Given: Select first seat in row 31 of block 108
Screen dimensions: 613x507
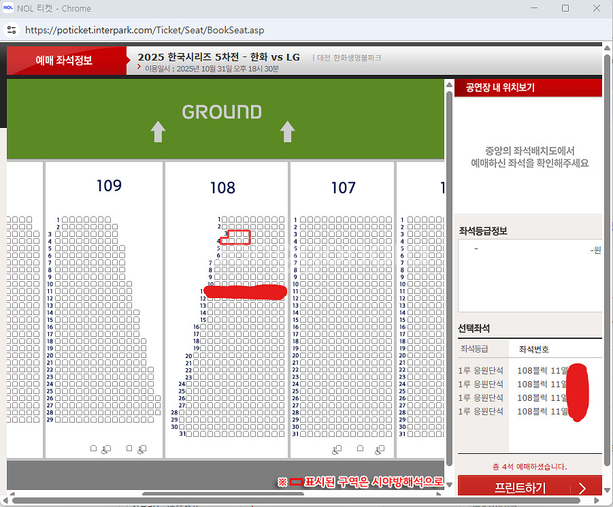Looking at the screenshot, I should pos(188,434).
